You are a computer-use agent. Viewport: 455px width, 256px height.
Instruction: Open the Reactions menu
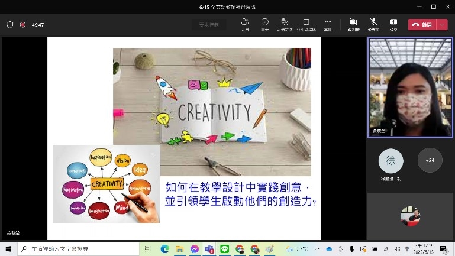tap(285, 24)
